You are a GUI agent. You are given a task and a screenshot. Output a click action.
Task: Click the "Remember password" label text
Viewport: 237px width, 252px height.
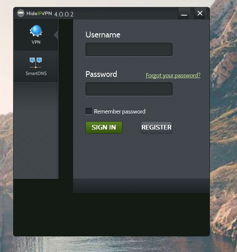coord(120,111)
